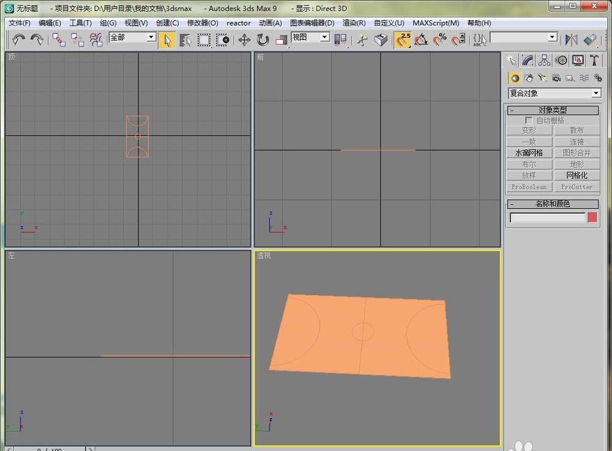Click the 透视 viewport label
The width and height of the screenshot is (612, 451).
tap(263, 256)
